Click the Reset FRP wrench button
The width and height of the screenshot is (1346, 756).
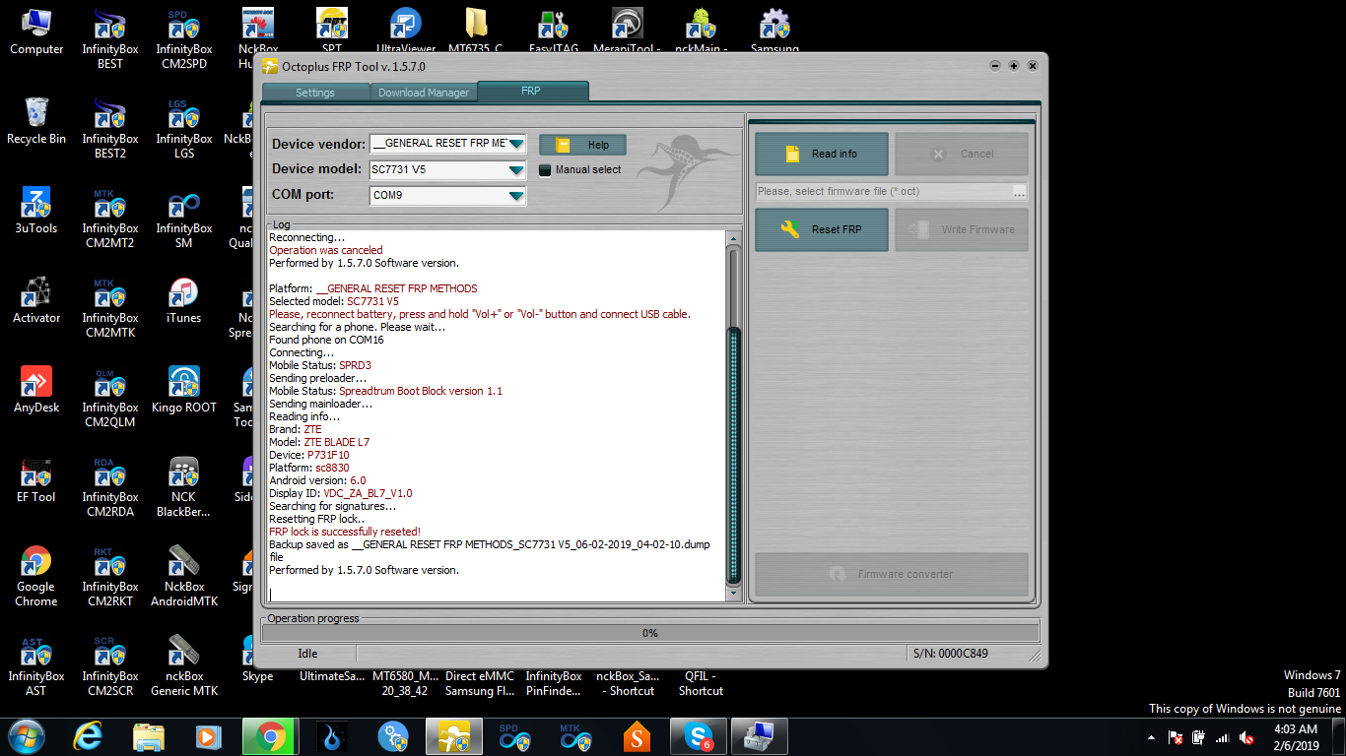pos(822,229)
